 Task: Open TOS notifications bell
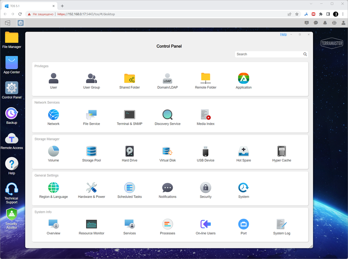[325, 23]
